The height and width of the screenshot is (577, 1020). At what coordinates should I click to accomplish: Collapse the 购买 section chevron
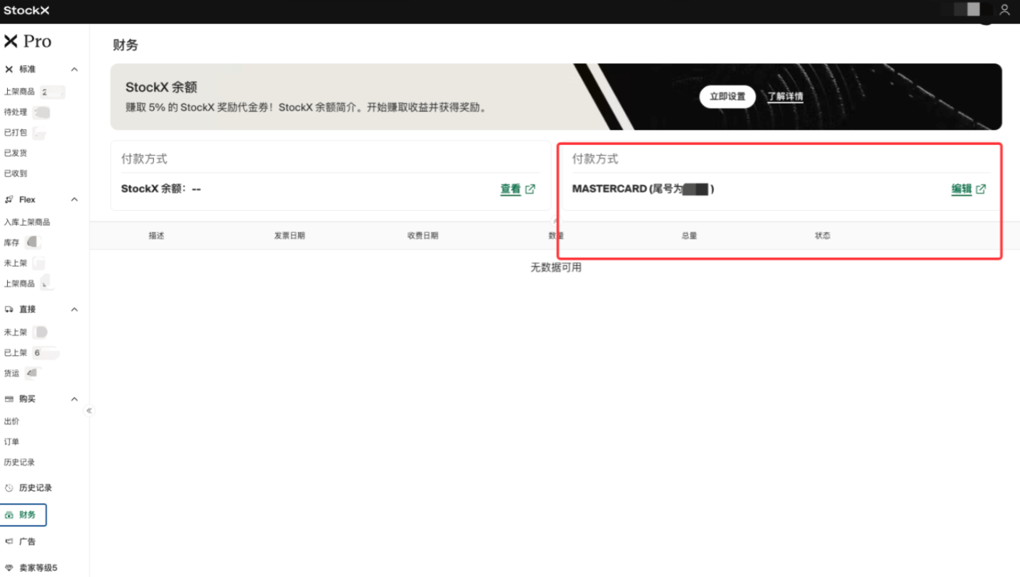74,399
